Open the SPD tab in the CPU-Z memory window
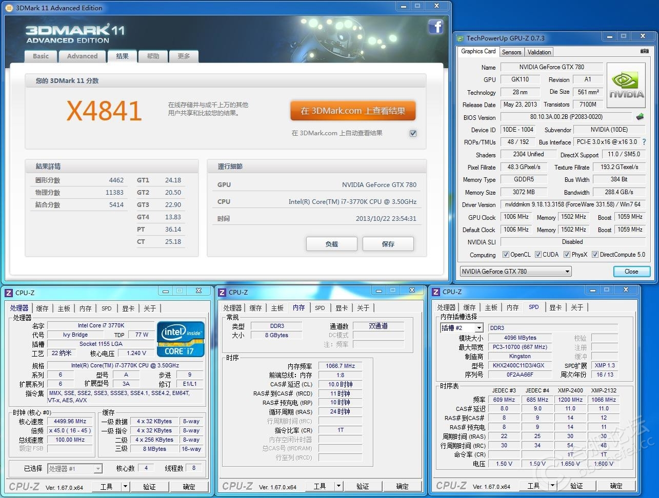This screenshot has height=498, width=659. click(x=320, y=308)
